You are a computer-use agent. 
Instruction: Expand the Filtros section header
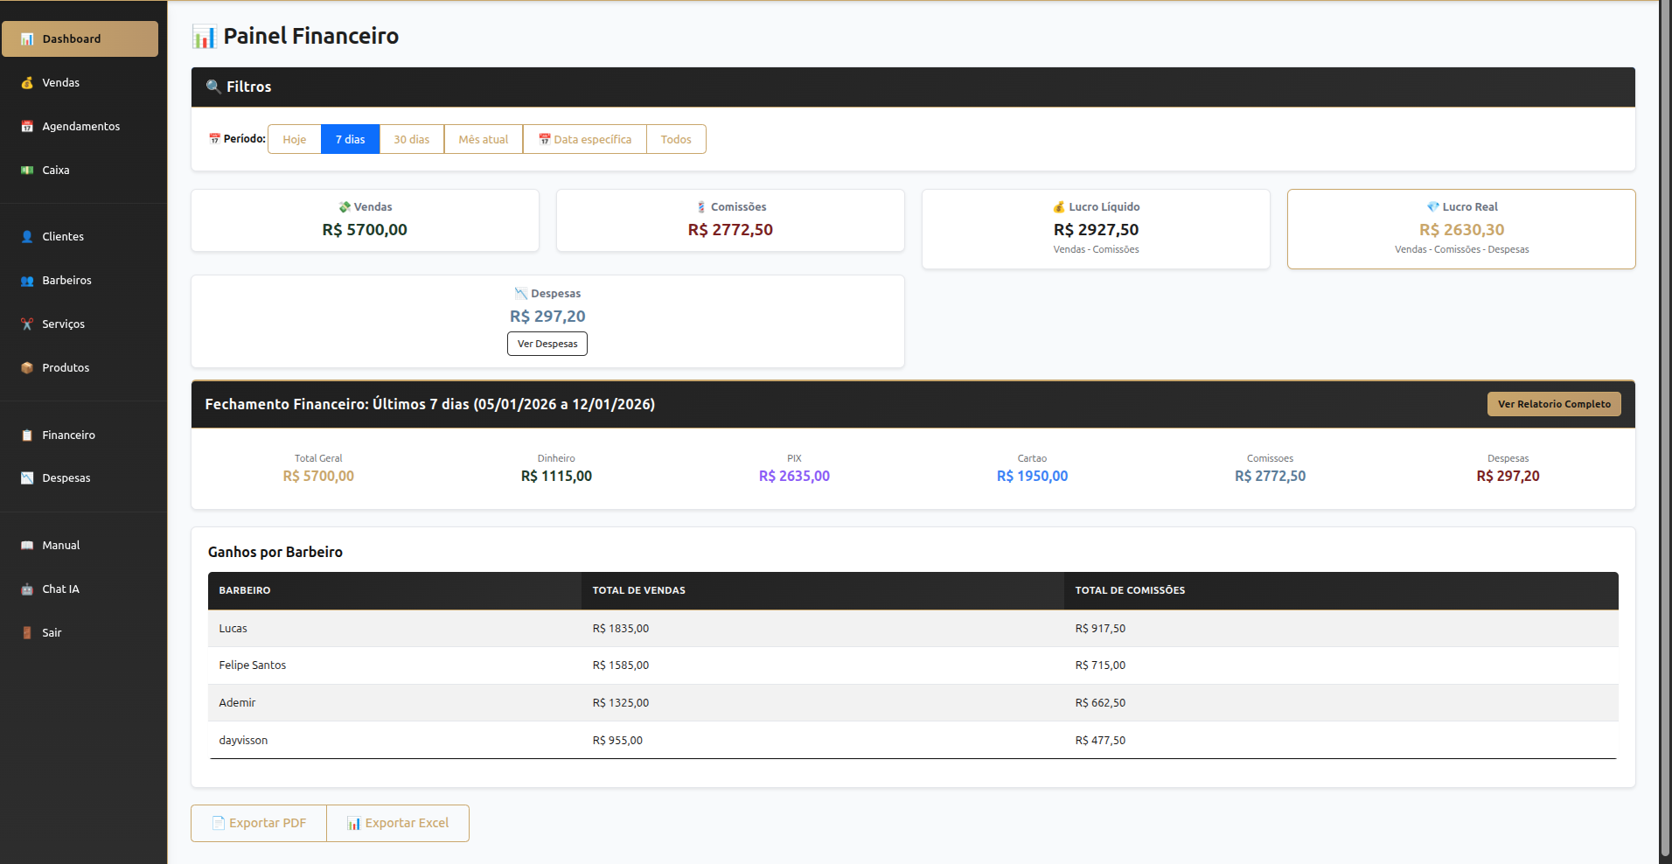pyautogui.click(x=247, y=87)
